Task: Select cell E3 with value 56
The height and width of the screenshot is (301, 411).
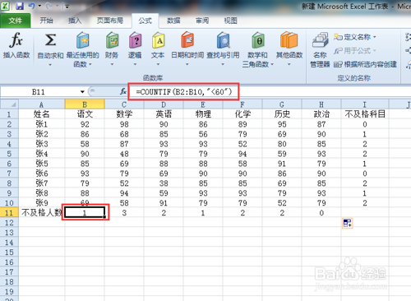Action: point(203,134)
